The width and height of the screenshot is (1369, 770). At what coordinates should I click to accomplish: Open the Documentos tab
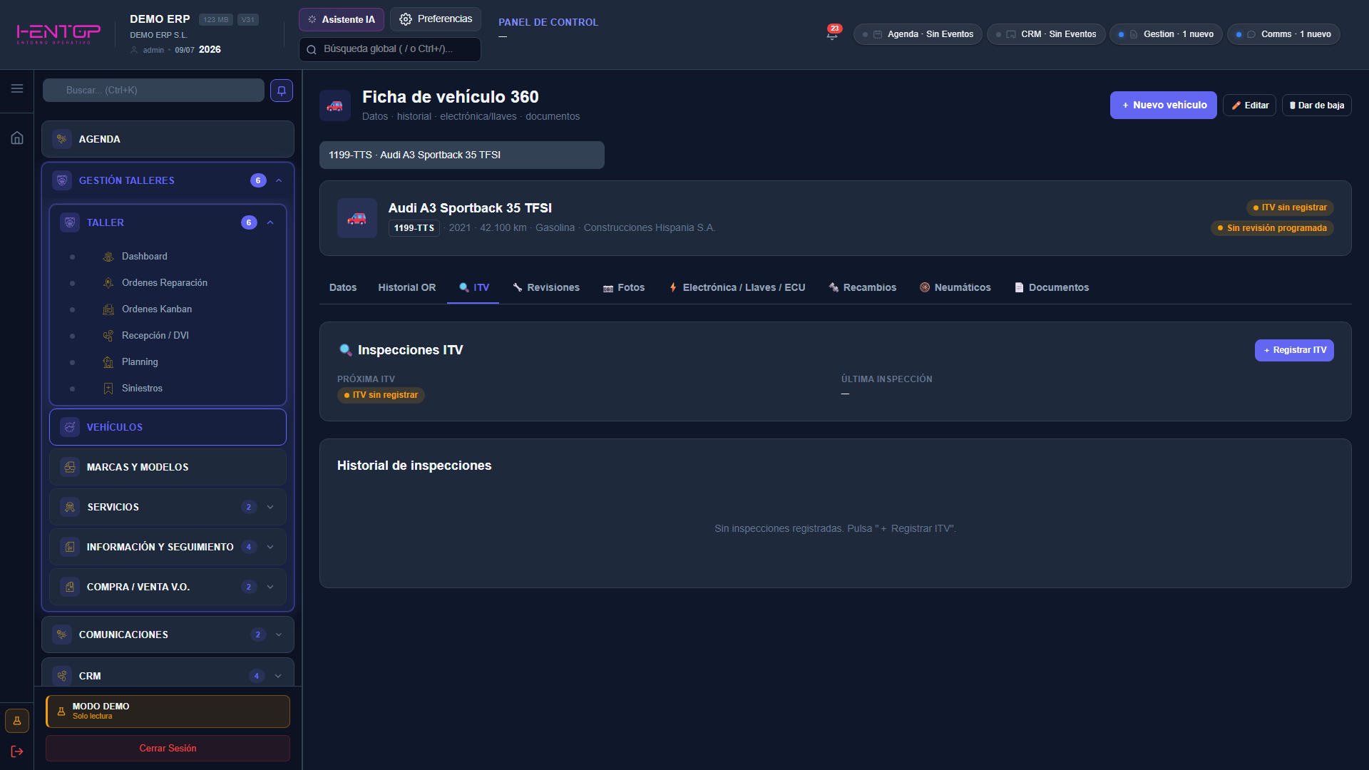tap(1052, 287)
